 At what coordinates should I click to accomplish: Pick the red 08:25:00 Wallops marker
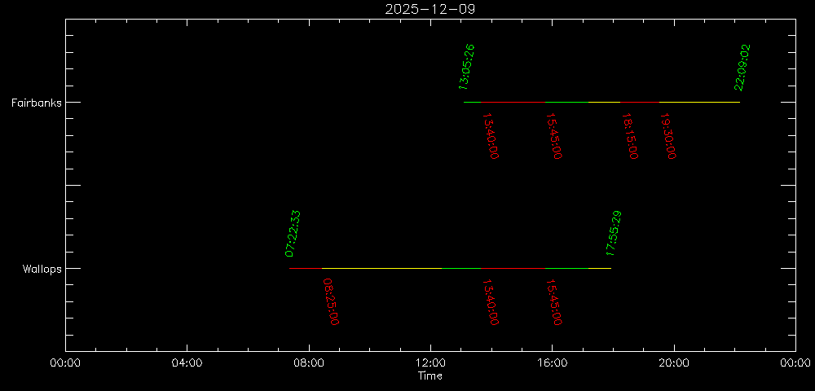click(x=330, y=302)
